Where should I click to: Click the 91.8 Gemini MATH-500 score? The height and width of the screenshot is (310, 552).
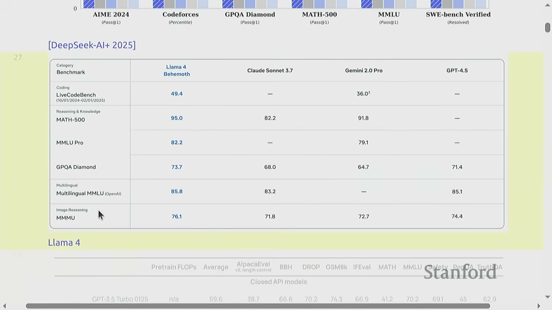coord(364,118)
